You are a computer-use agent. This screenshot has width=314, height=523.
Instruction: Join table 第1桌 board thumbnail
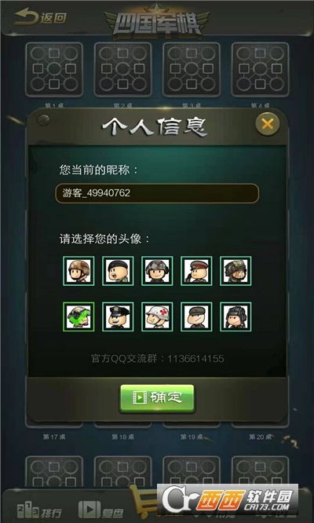[54, 70]
